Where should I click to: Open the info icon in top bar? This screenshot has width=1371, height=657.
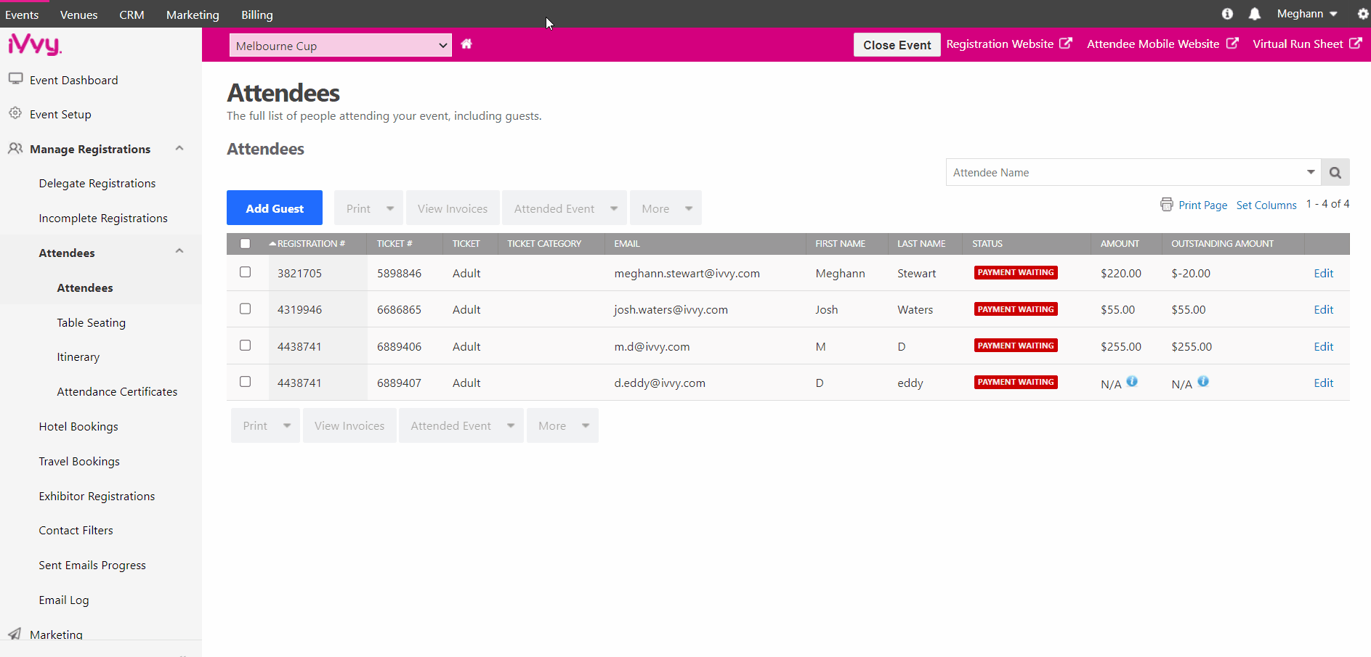pos(1227,14)
